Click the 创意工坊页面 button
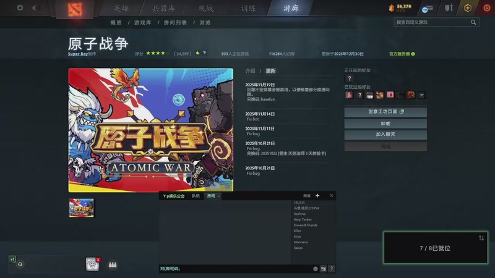This screenshot has width=495, height=278. (385, 112)
